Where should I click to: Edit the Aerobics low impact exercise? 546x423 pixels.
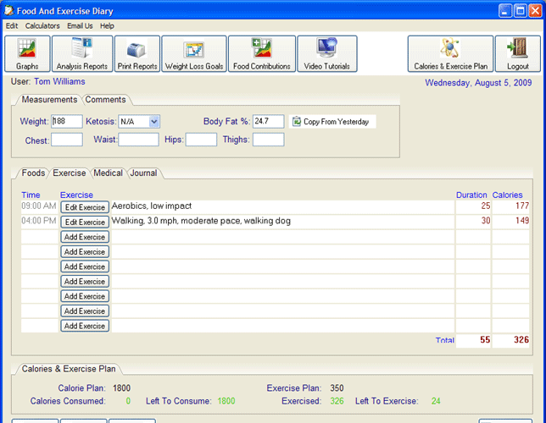tap(85, 207)
